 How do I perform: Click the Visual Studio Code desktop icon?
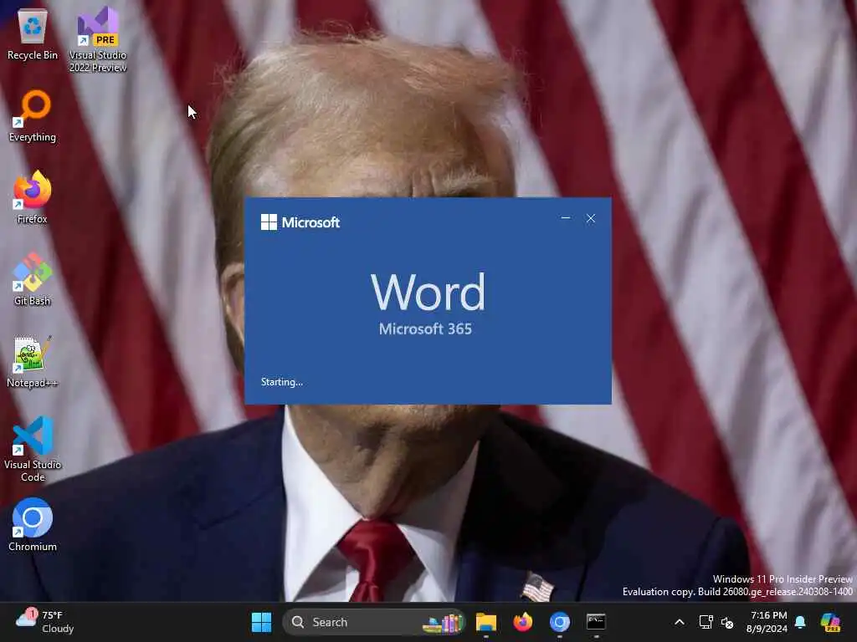click(x=33, y=449)
